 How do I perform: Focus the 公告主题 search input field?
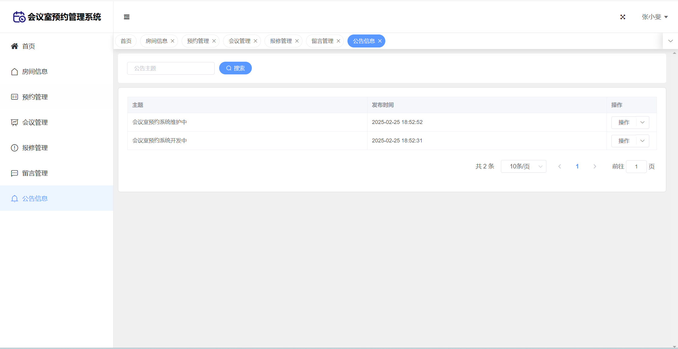pos(171,68)
